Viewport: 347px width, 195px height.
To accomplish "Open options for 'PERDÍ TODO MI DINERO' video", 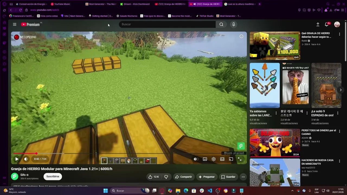I will [339, 131].
